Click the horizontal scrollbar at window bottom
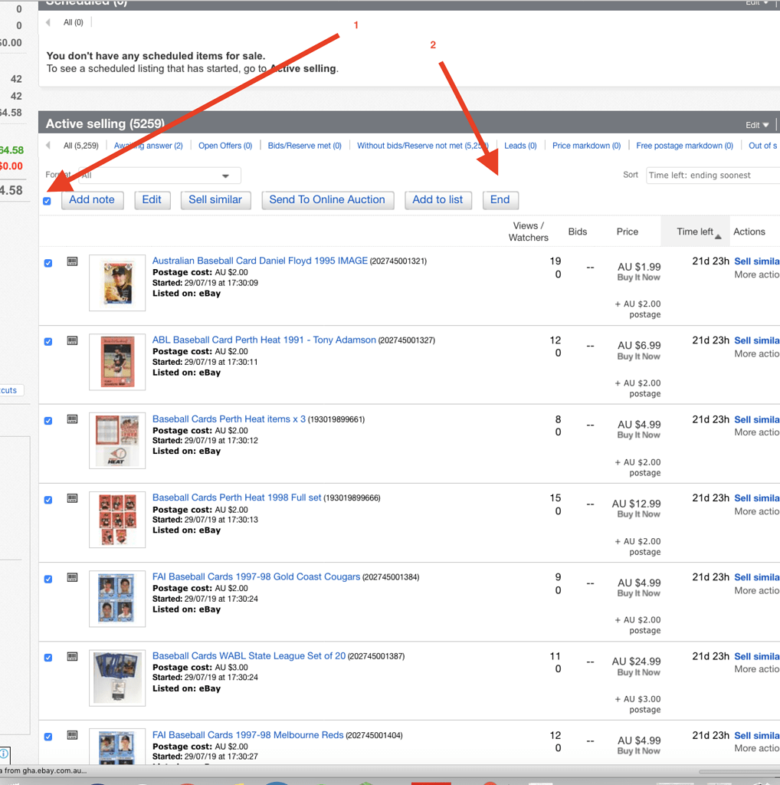Image resolution: width=780 pixels, height=785 pixels. point(739,771)
